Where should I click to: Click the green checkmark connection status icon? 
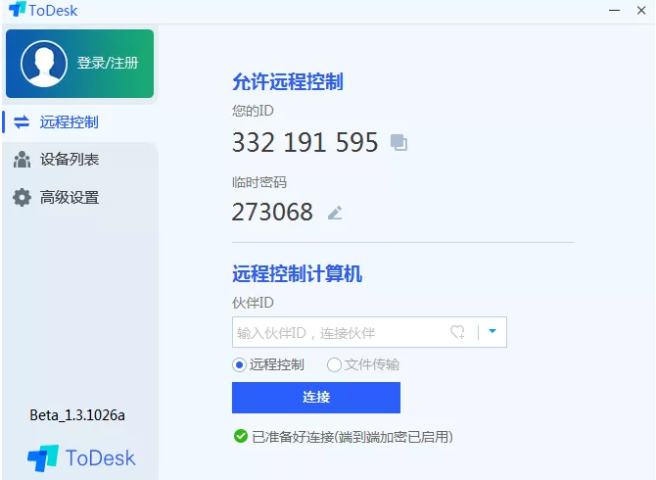point(240,436)
